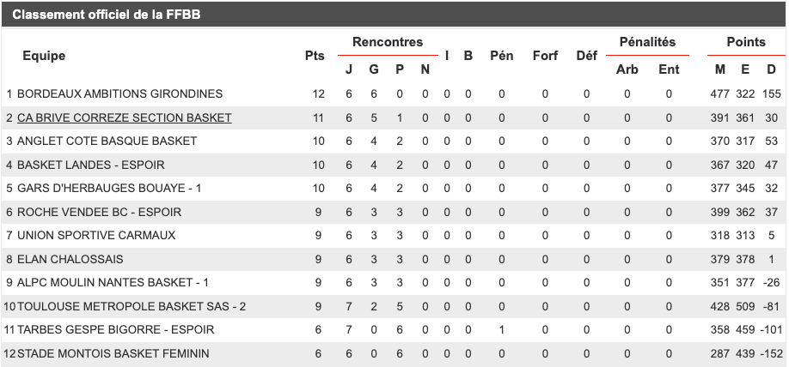Select the ANGLET COTE BASQUE BASKET team
Image resolution: width=789 pixels, height=367 pixels.
click(x=107, y=141)
